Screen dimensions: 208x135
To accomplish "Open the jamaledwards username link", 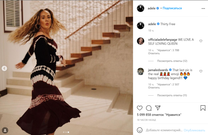I will click(x=158, y=70).
